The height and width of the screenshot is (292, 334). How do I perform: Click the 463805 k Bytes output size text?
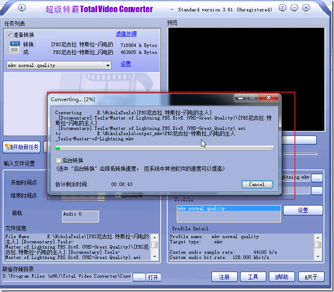click(x=139, y=52)
